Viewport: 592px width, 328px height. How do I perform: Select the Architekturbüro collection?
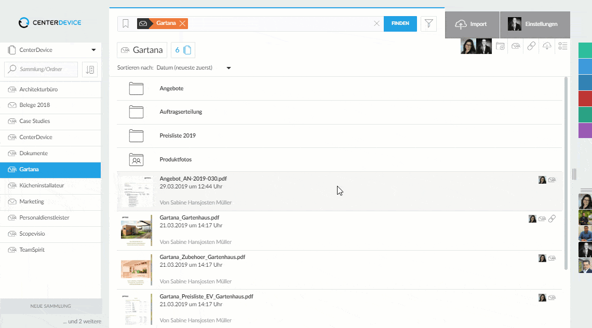pos(50,89)
